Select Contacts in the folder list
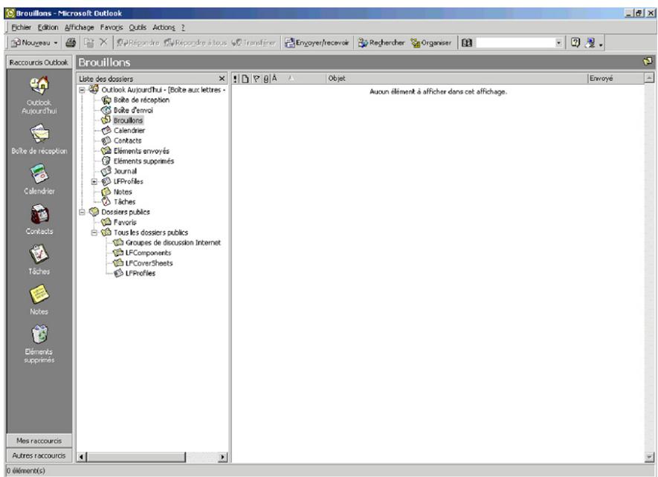This screenshot has width=658, height=477. click(x=127, y=140)
